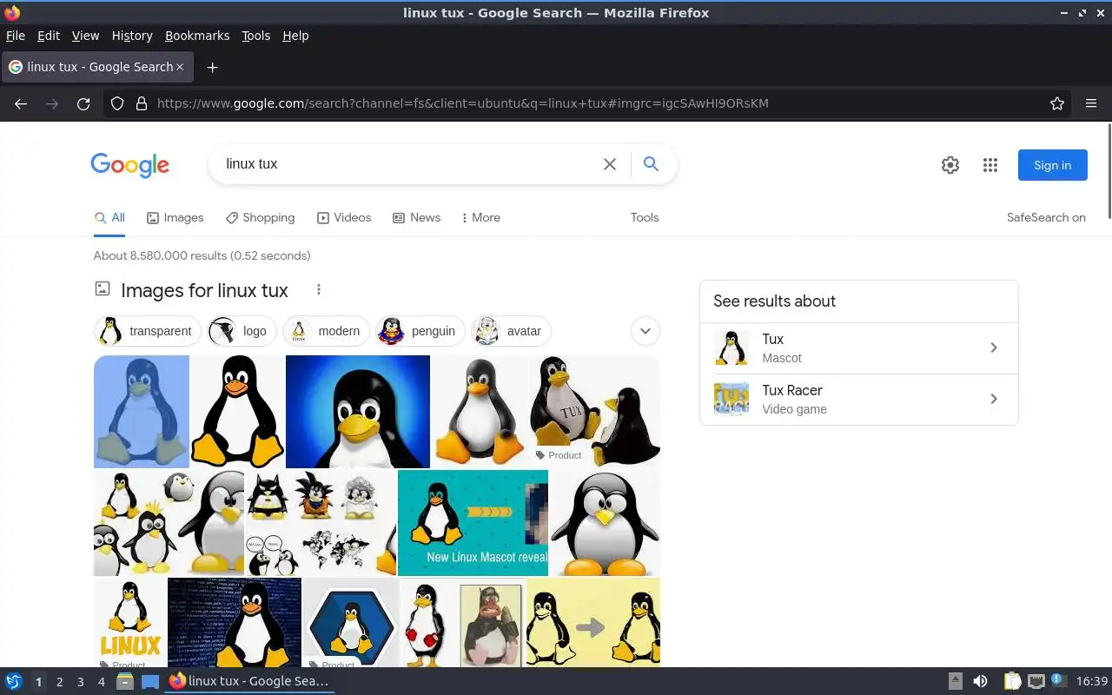
Task: Expand the image filter chips chevron
Action: (x=645, y=331)
